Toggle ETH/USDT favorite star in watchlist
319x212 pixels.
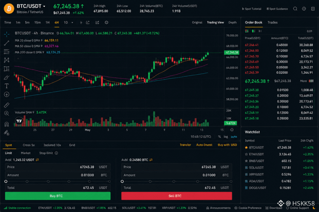pos(247,154)
